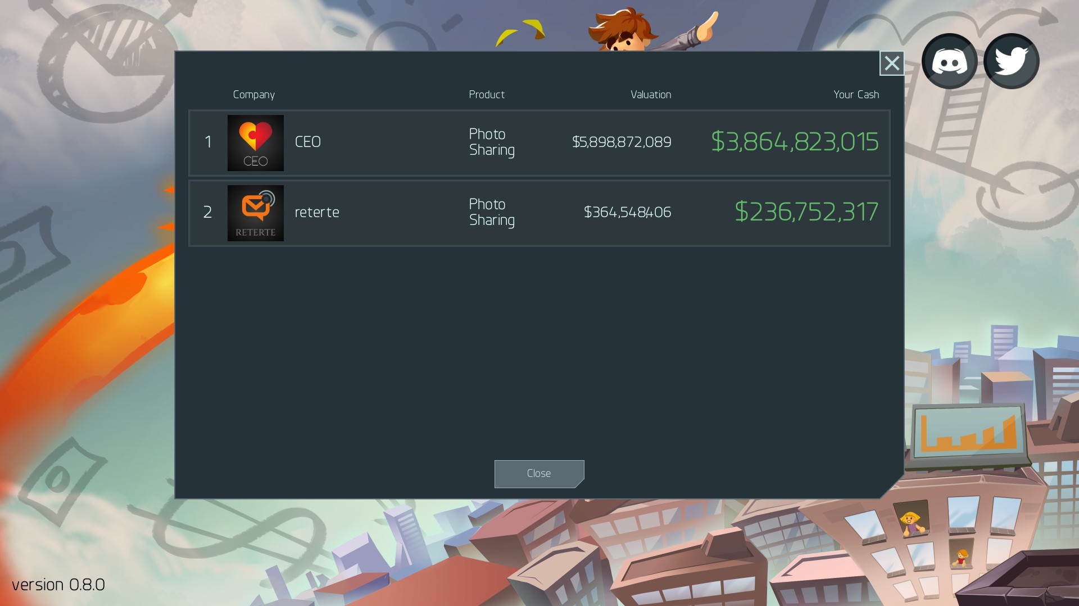The image size is (1079, 606).
Task: Click rank number 2 in the list
Action: click(207, 212)
